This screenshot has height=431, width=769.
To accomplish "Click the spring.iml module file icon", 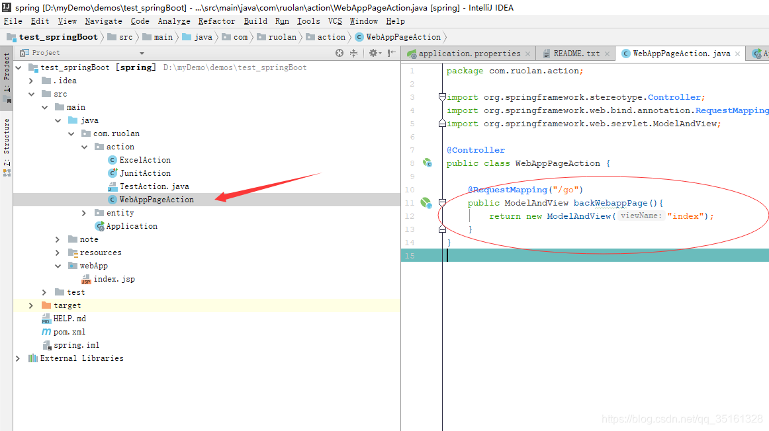I will pyautogui.click(x=46, y=345).
